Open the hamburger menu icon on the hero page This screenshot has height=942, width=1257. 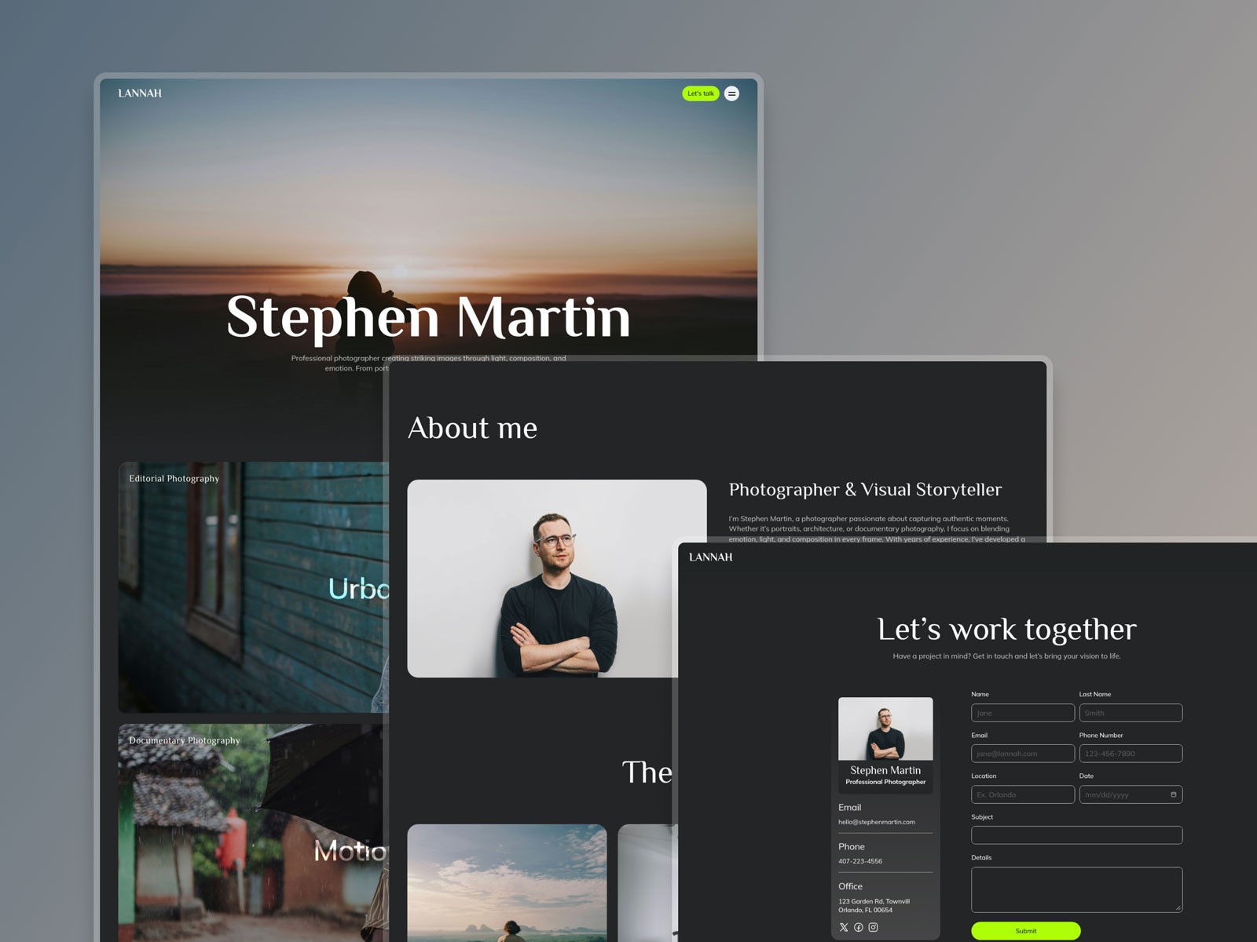click(x=731, y=93)
